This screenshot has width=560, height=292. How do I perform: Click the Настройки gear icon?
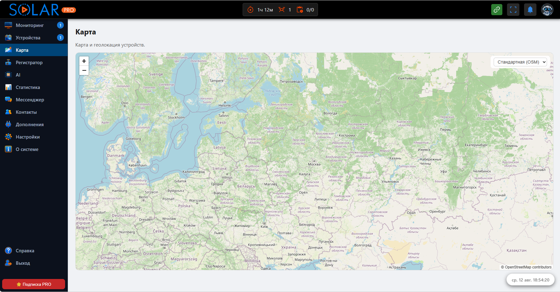[x=8, y=137]
